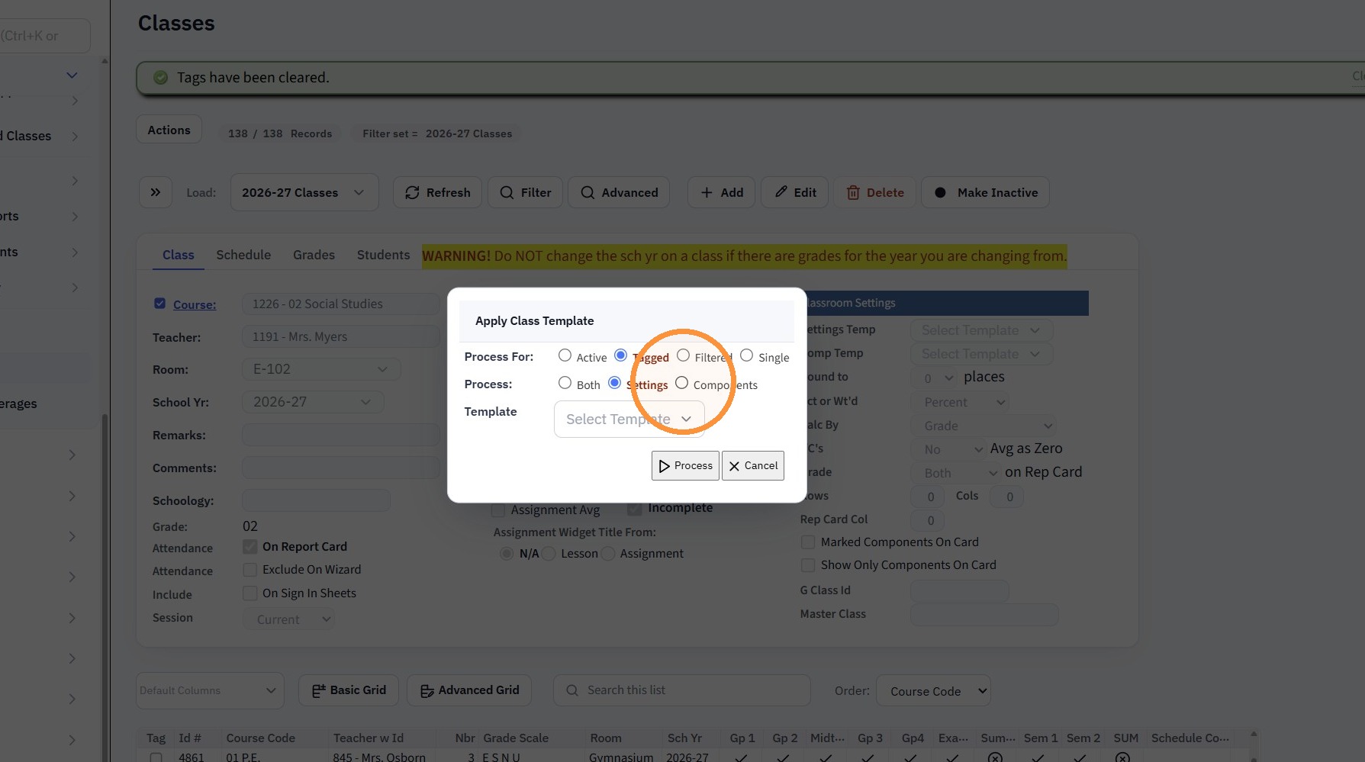Open the Percent weighting dropdown

[960, 402]
